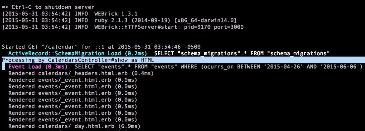The image size is (365, 131).
Task: Click the magenta Event Load (0.3ms) text
Action: click(x=38, y=67)
